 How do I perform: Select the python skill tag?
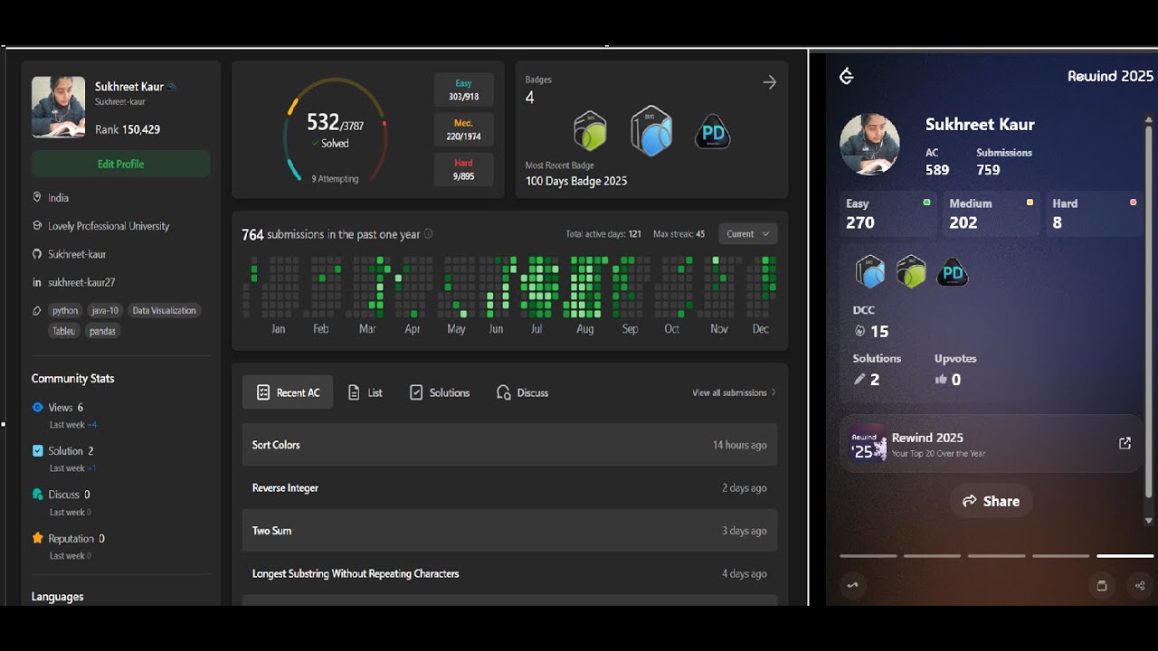click(x=65, y=310)
